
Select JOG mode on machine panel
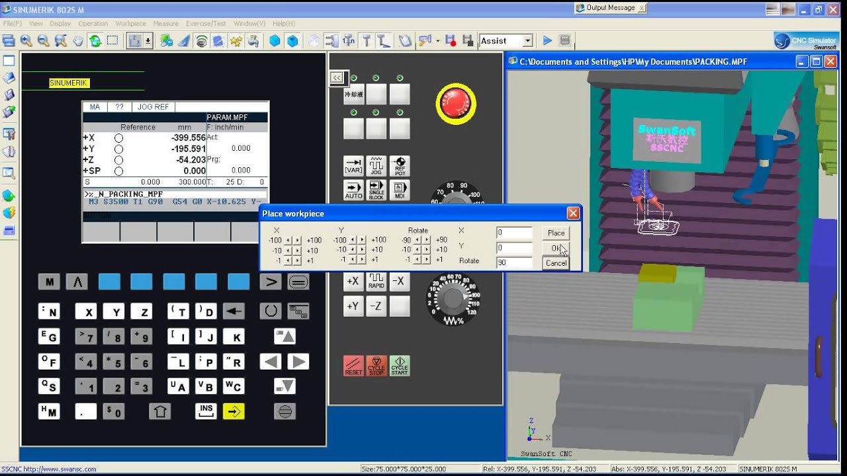pyautogui.click(x=377, y=166)
